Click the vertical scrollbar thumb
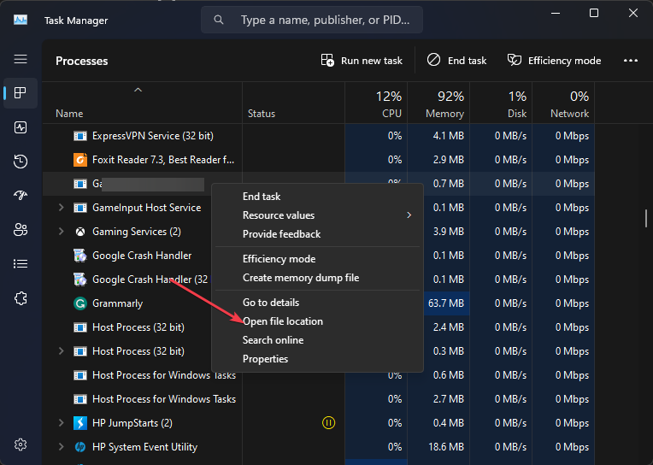Viewport: 653px width, 465px height. click(646, 218)
